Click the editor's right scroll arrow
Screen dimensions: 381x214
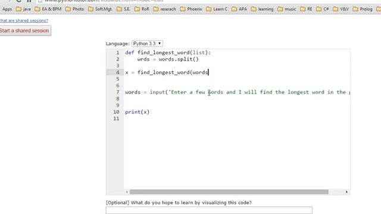pyautogui.click(x=346, y=192)
